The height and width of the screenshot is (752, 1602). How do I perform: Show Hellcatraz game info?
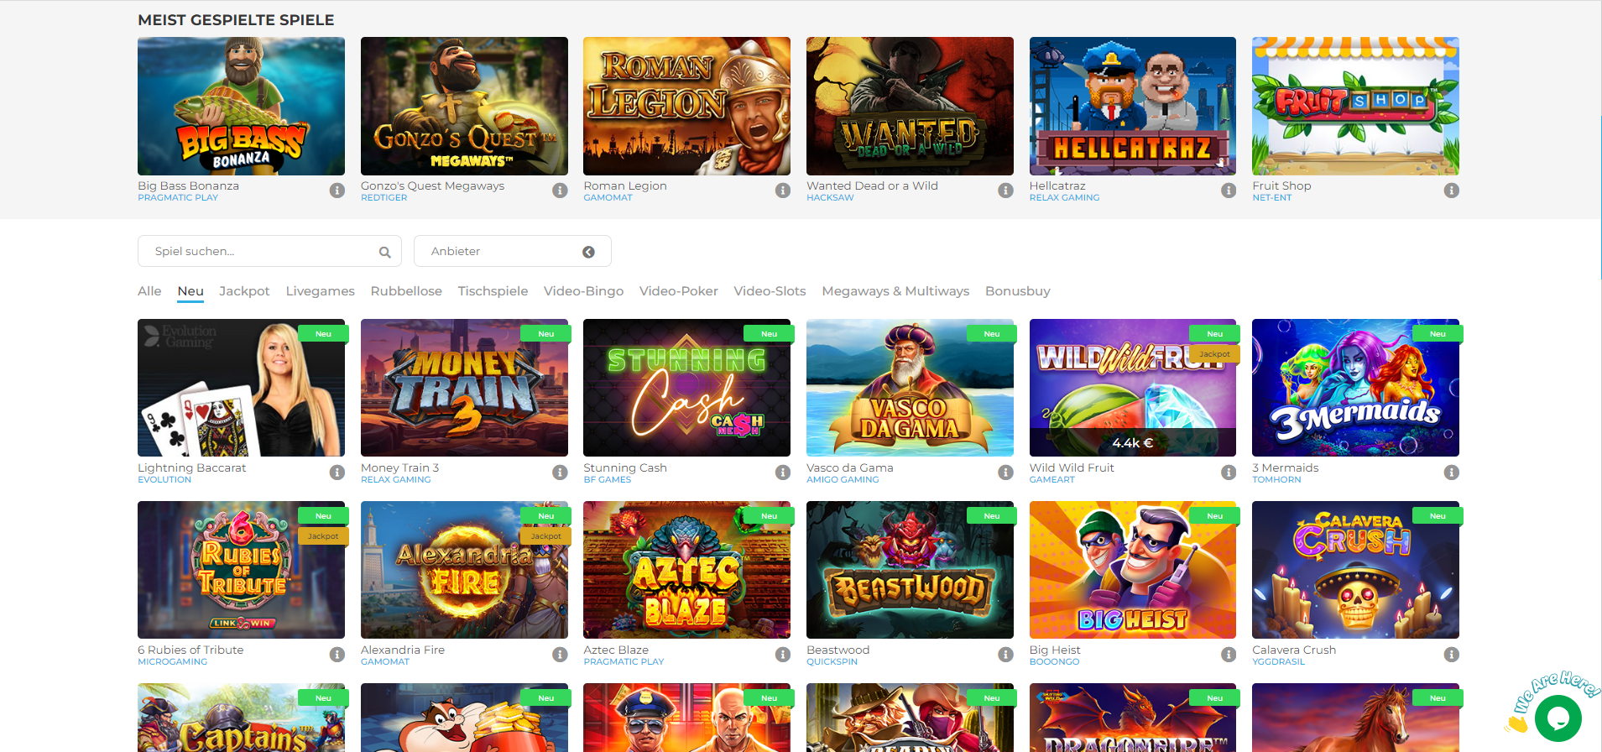click(1229, 191)
